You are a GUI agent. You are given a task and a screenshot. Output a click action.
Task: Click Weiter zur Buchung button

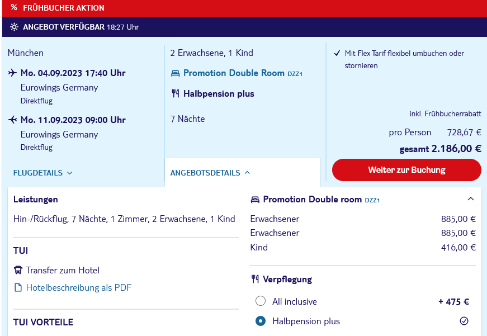(406, 170)
